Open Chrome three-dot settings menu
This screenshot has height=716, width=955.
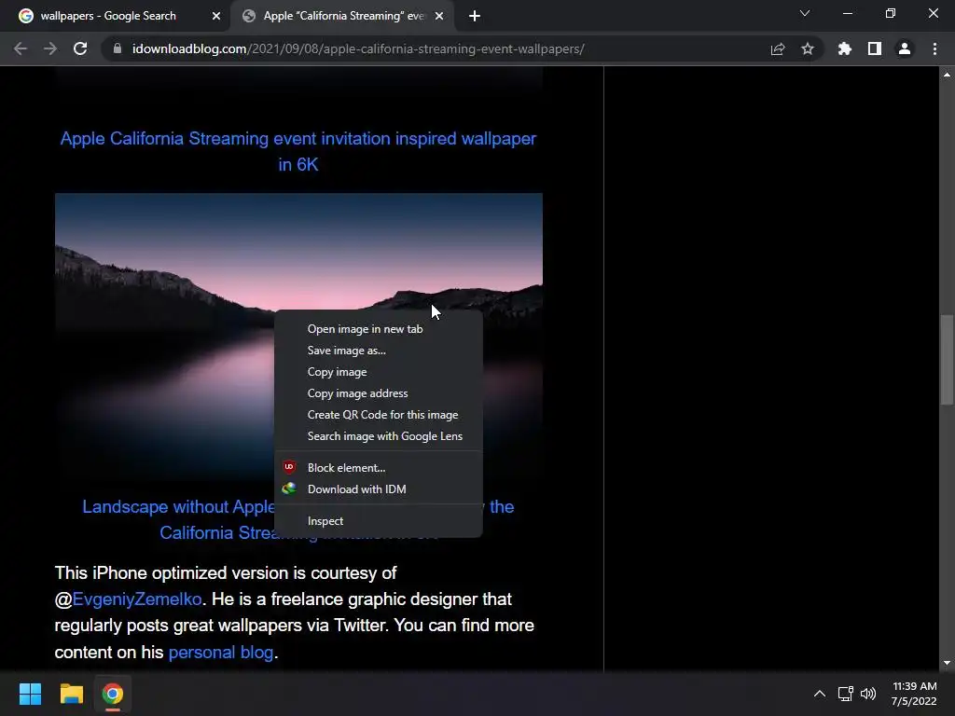pos(934,48)
